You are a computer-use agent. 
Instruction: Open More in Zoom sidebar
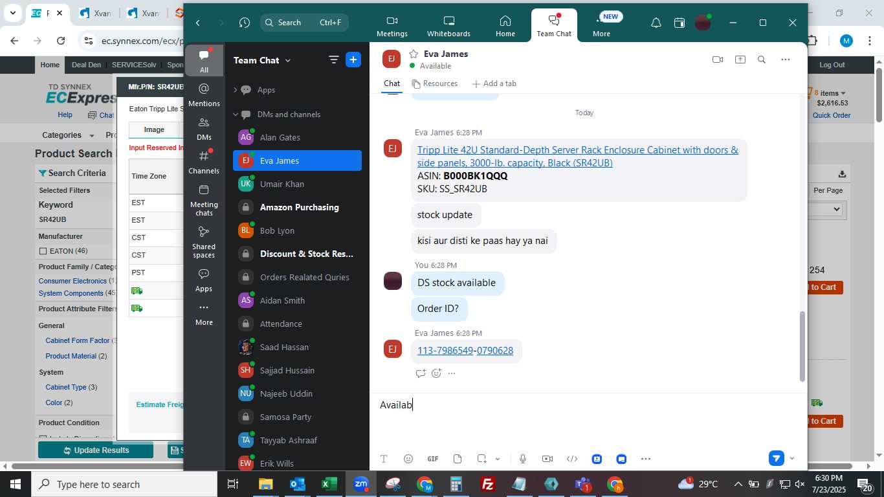[x=204, y=314]
